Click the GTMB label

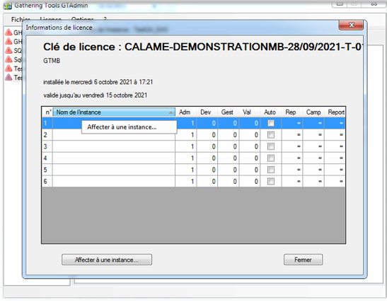pyautogui.click(x=52, y=61)
